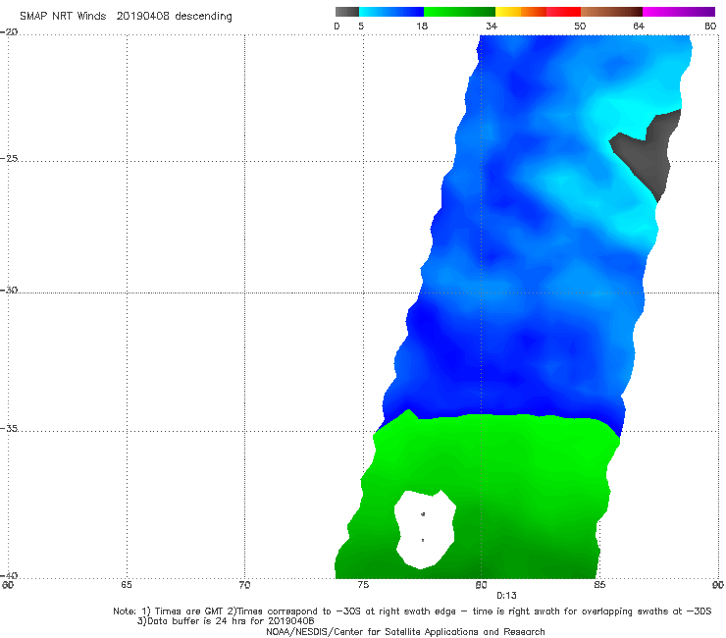Click the dark gray low-wind patch on the swath
726x638 pixels.
[x=650, y=155]
